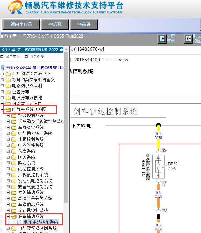Click the 倒车雷达控制系统 diagram title box

point(118,111)
